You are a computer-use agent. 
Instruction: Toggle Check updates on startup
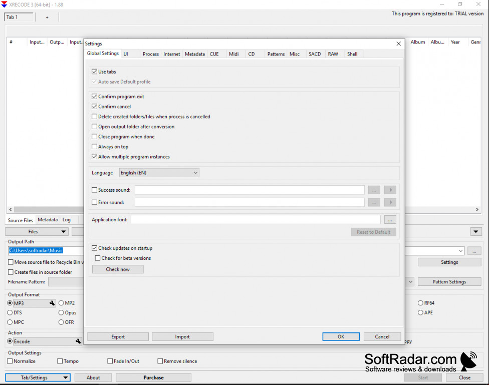coord(95,248)
